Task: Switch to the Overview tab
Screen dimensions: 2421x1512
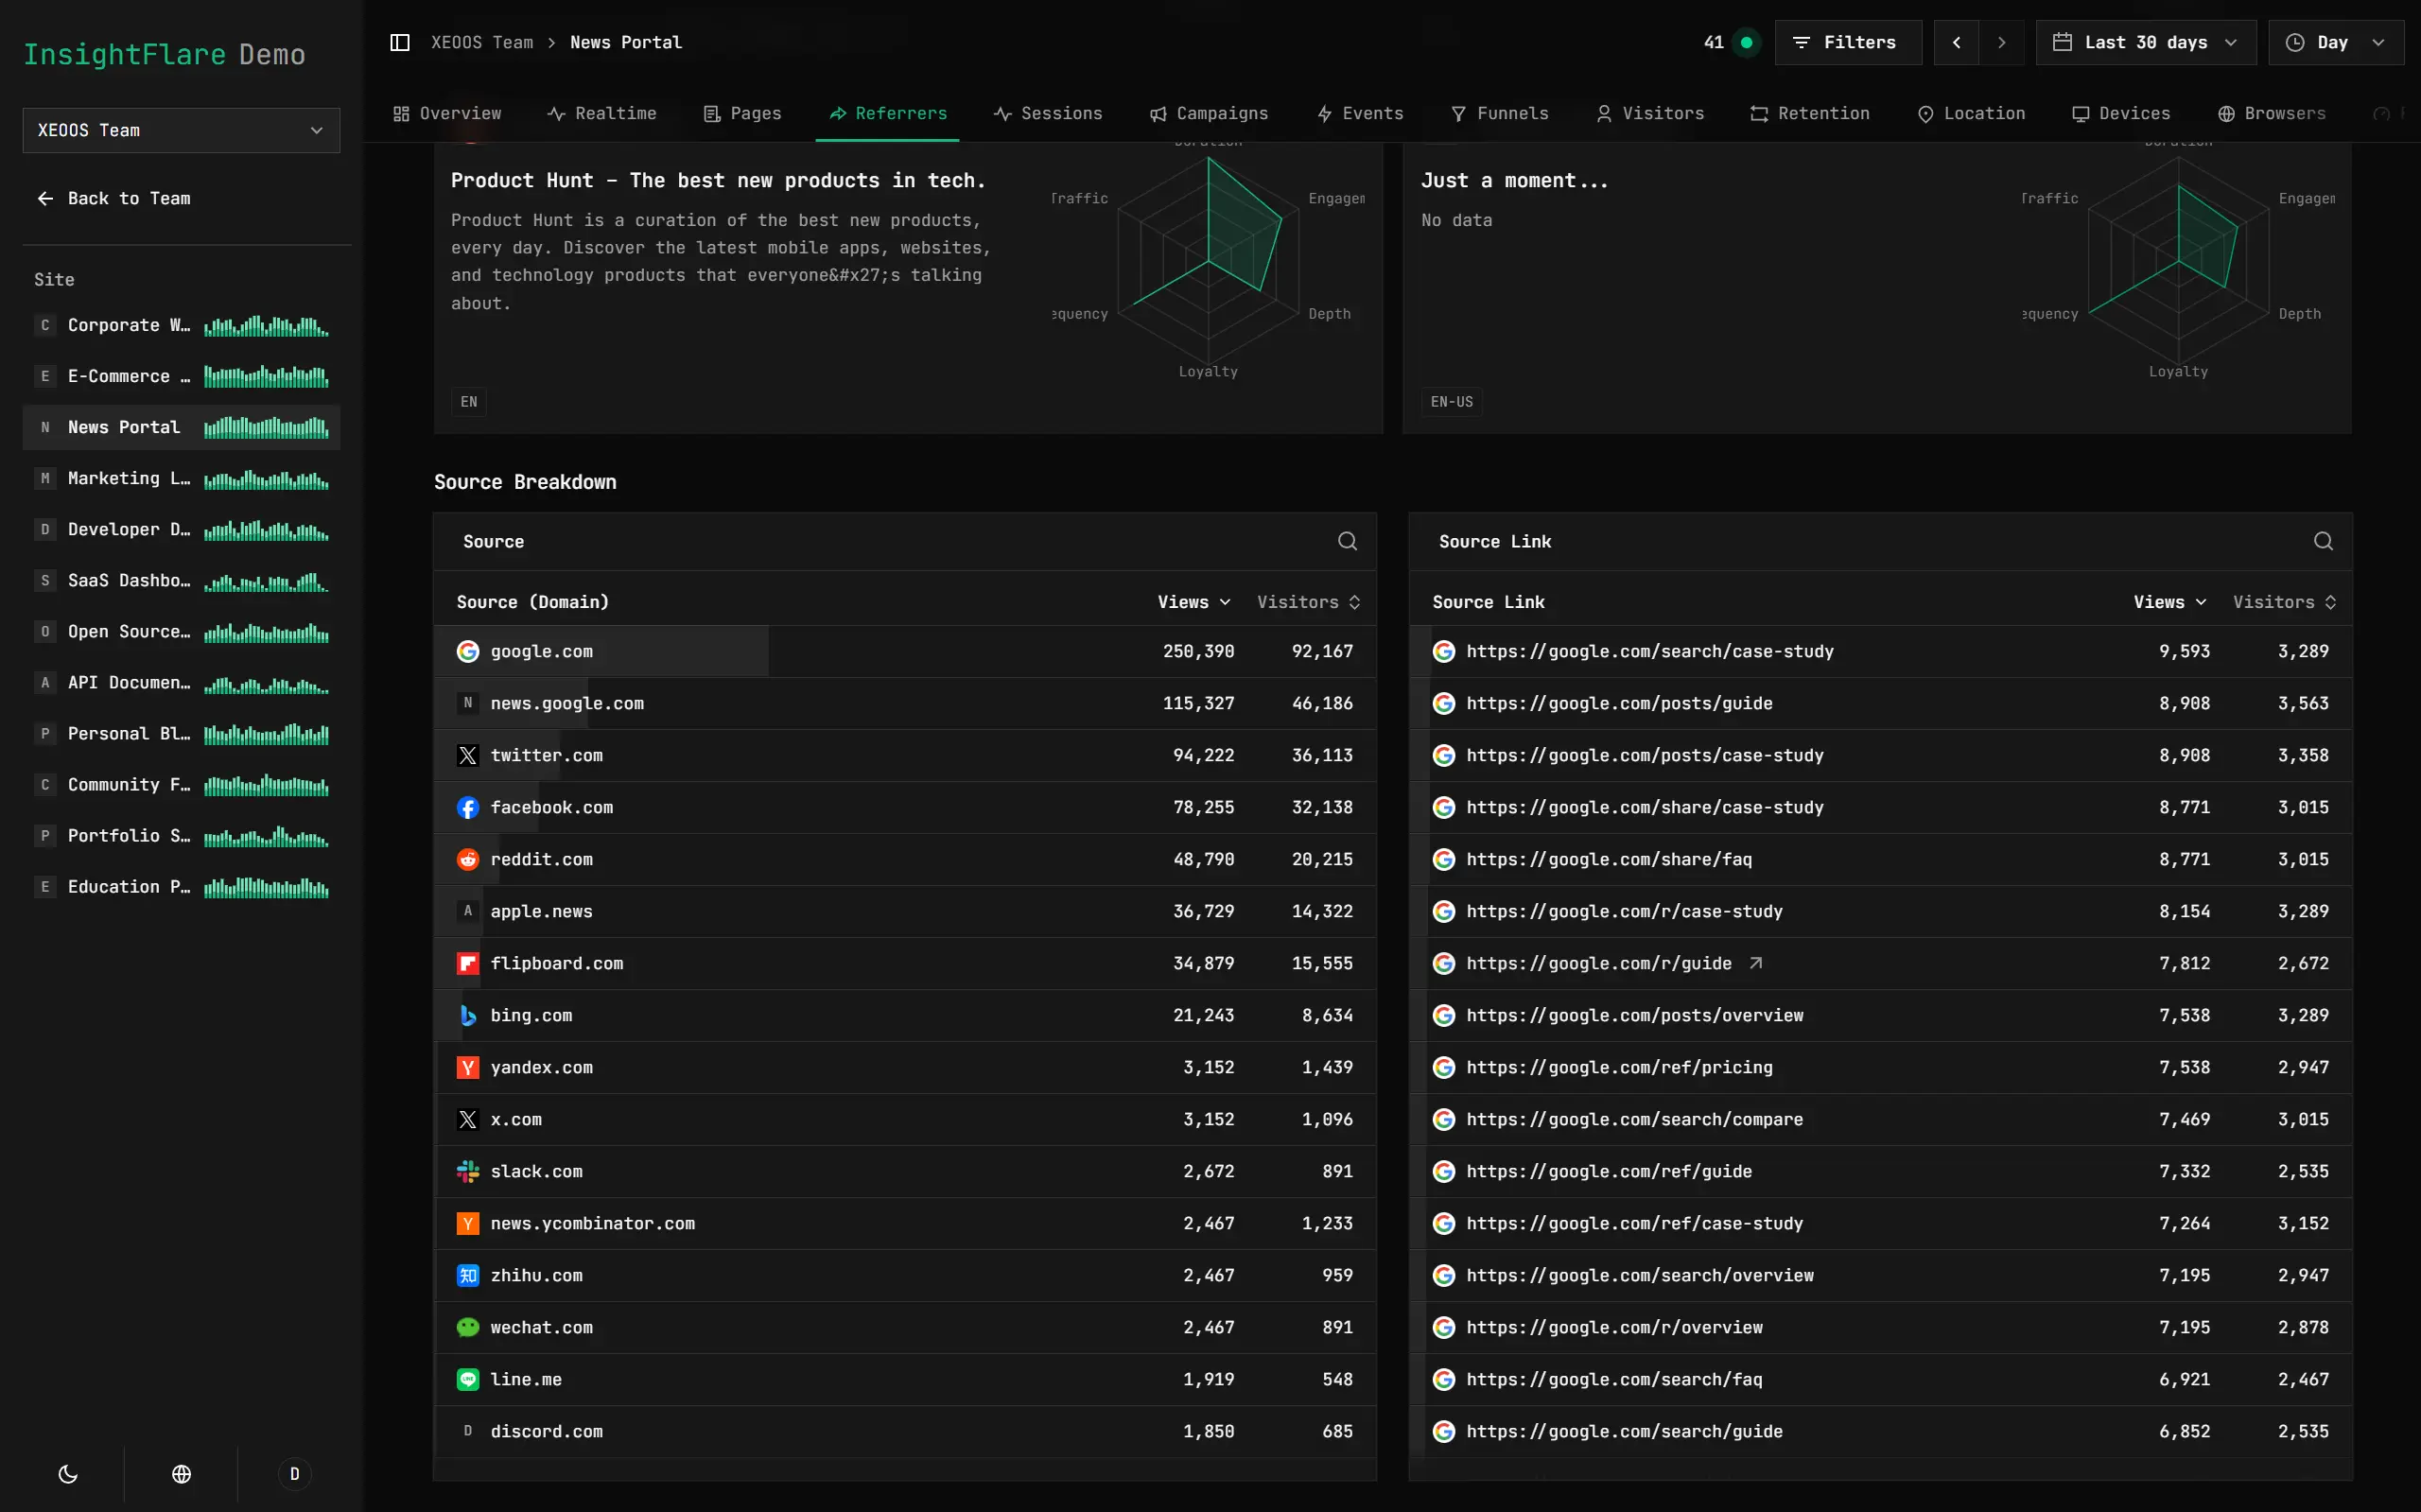Action: point(447,114)
